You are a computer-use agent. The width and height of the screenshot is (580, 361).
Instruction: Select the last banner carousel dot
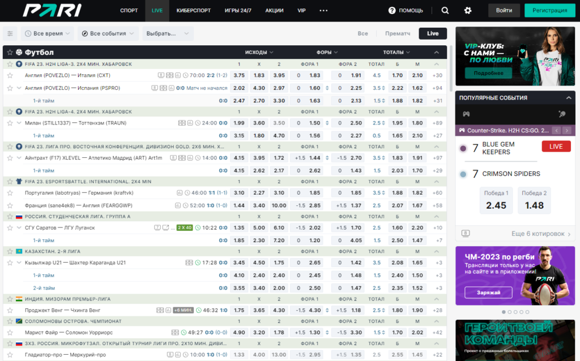[527, 312]
